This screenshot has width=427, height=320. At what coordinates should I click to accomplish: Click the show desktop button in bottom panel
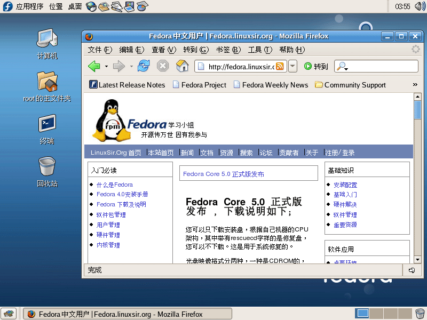[x=9, y=314]
